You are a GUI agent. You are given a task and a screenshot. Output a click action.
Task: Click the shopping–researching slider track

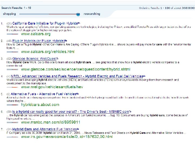coord(50,14)
